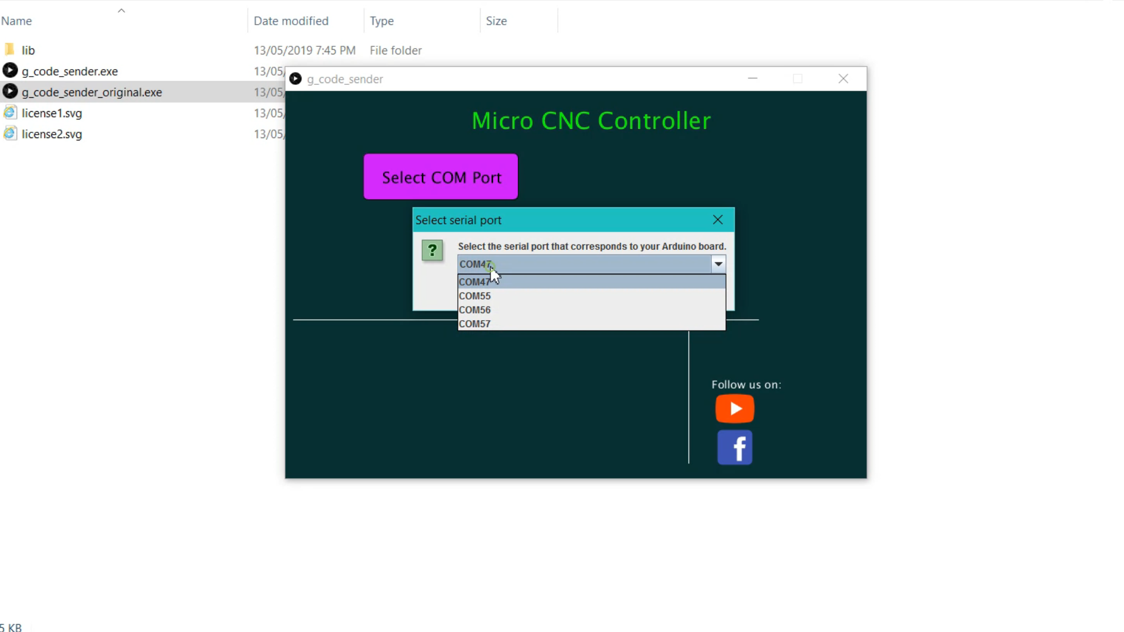The width and height of the screenshot is (1124, 632).
Task: Close the Select serial port dialog
Action: tap(718, 219)
